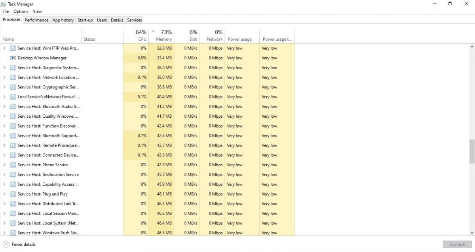Screen dimensions: 475x252
Task: Expand Service Host: Phone Service row
Action: (x=4, y=165)
